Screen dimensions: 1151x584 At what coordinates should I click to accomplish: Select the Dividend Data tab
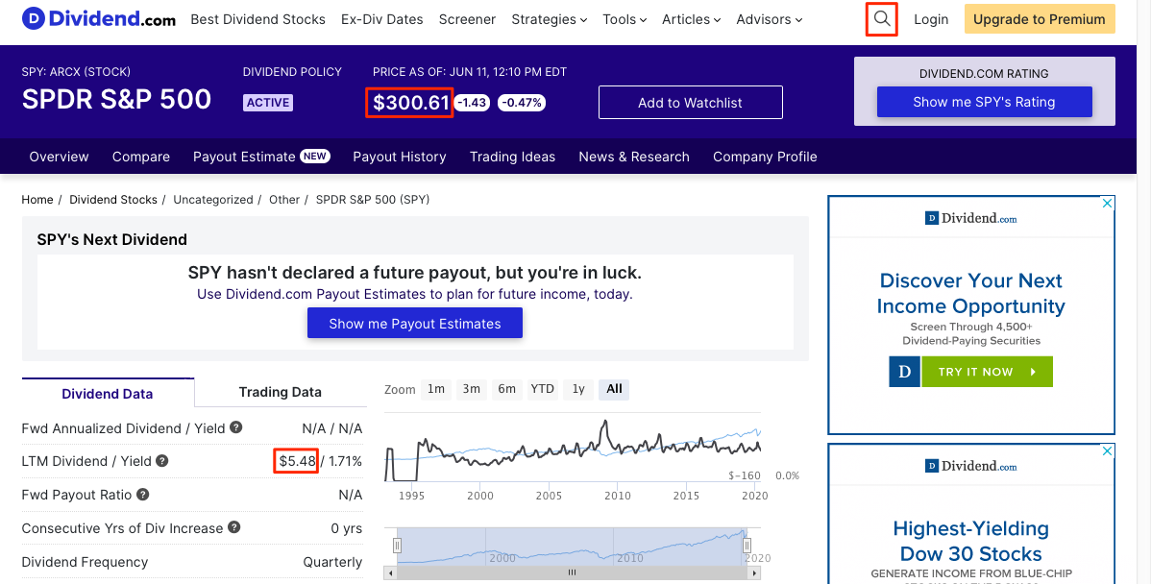(x=108, y=393)
